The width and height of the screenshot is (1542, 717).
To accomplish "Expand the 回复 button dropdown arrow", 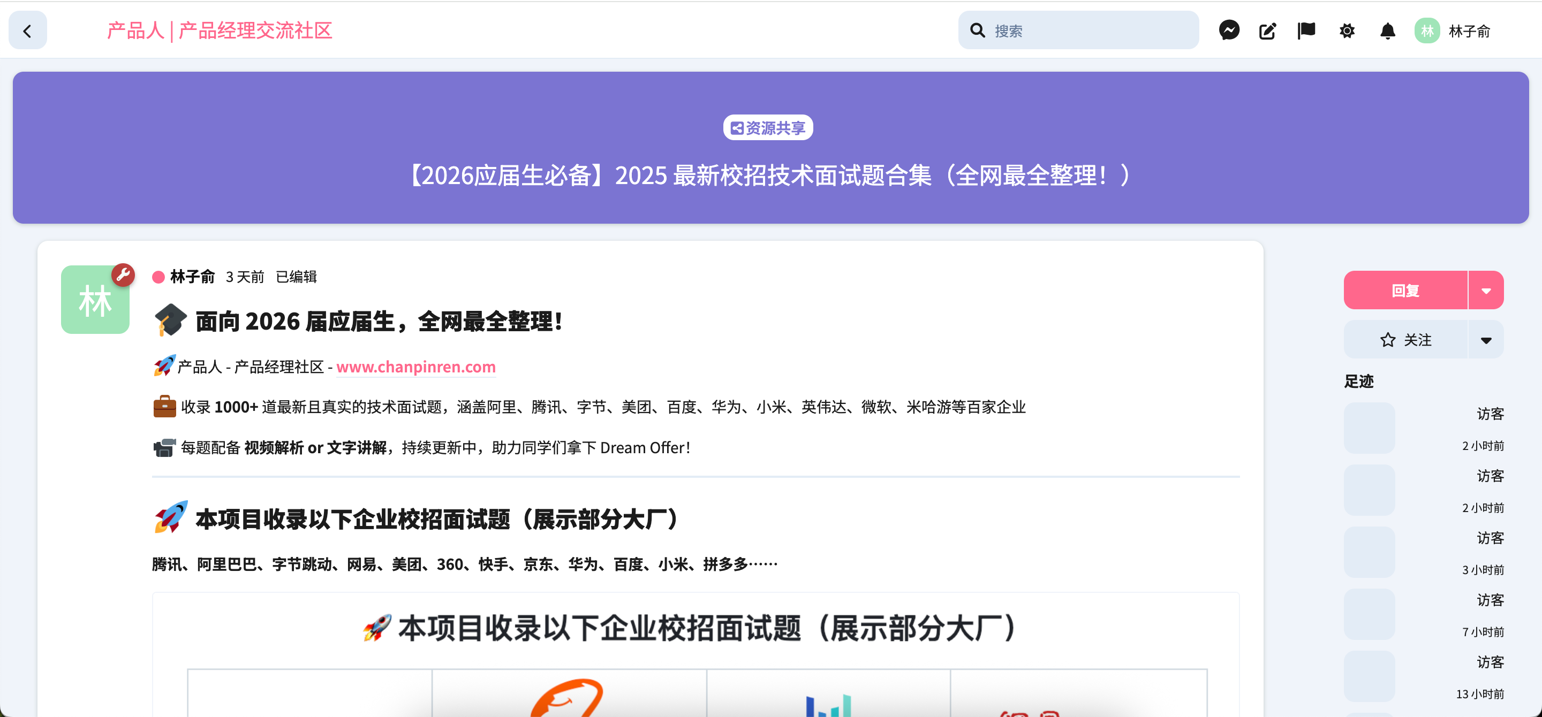I will pos(1486,291).
